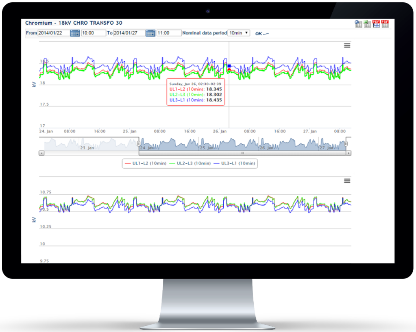Screen dimensions: 416x332
Task: Open the Nominal data period dropdown
Action: (238, 33)
